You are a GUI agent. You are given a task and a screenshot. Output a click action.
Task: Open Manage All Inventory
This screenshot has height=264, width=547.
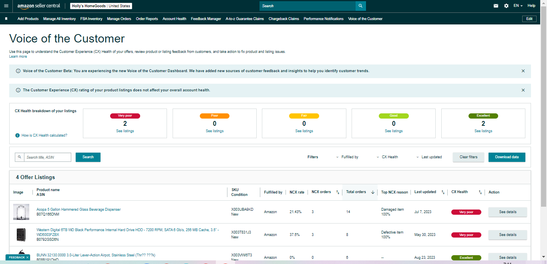click(59, 19)
